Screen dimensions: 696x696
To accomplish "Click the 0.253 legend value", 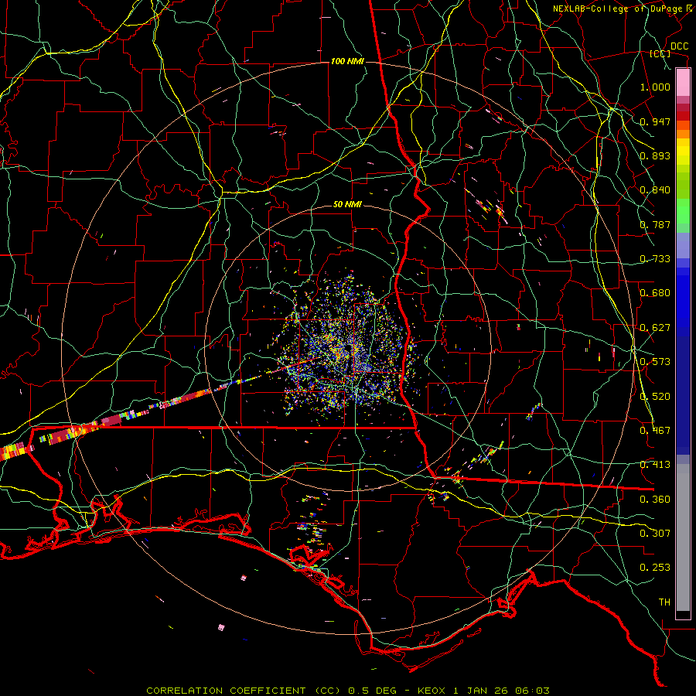I will (655, 568).
